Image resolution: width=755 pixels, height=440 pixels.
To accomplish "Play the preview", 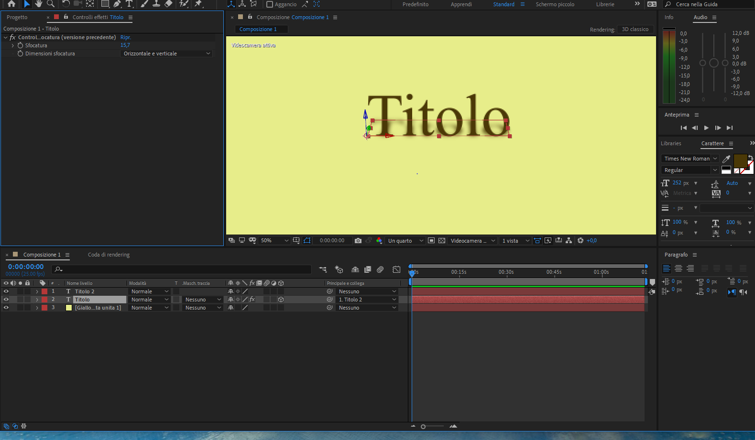I will 706,128.
